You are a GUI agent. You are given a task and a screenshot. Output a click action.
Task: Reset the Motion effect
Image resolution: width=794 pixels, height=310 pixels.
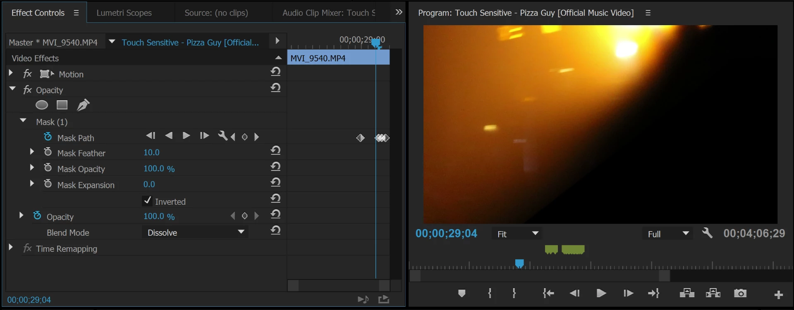276,71
